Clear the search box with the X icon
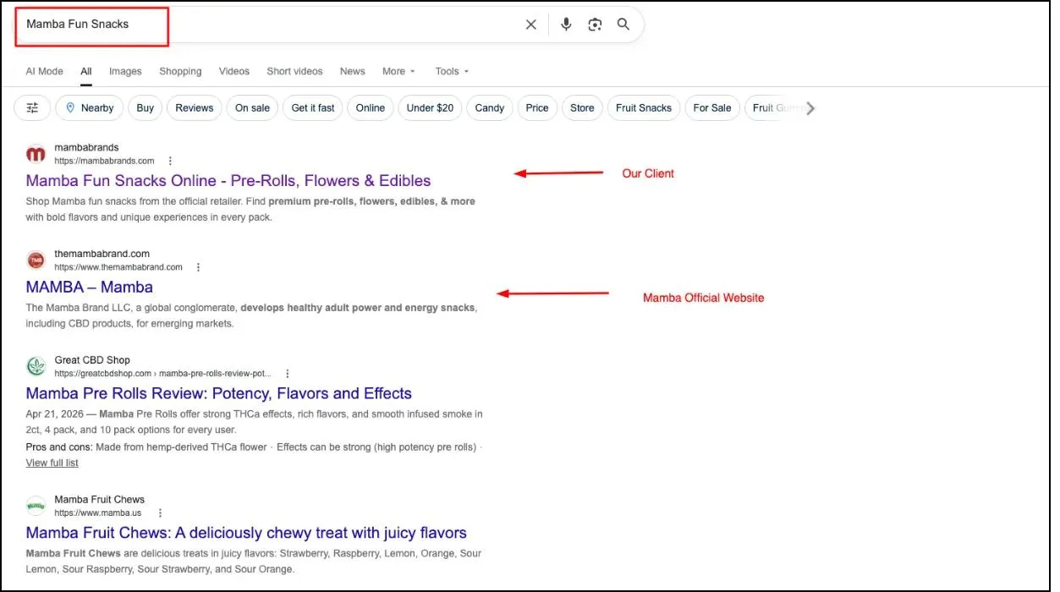The width and height of the screenshot is (1060, 592). [x=530, y=25]
